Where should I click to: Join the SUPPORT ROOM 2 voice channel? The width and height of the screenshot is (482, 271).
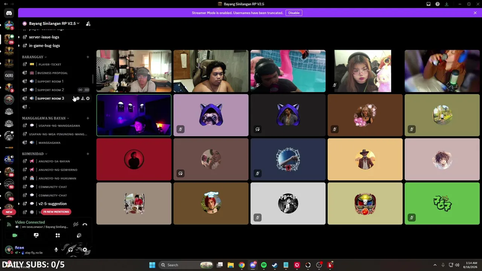tap(56, 90)
